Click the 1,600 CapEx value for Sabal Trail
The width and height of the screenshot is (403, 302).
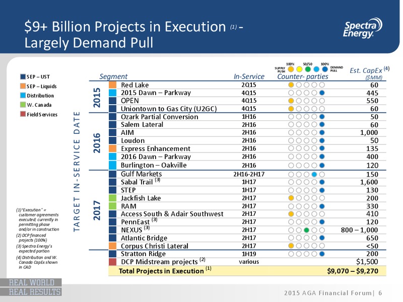coord(369,182)
